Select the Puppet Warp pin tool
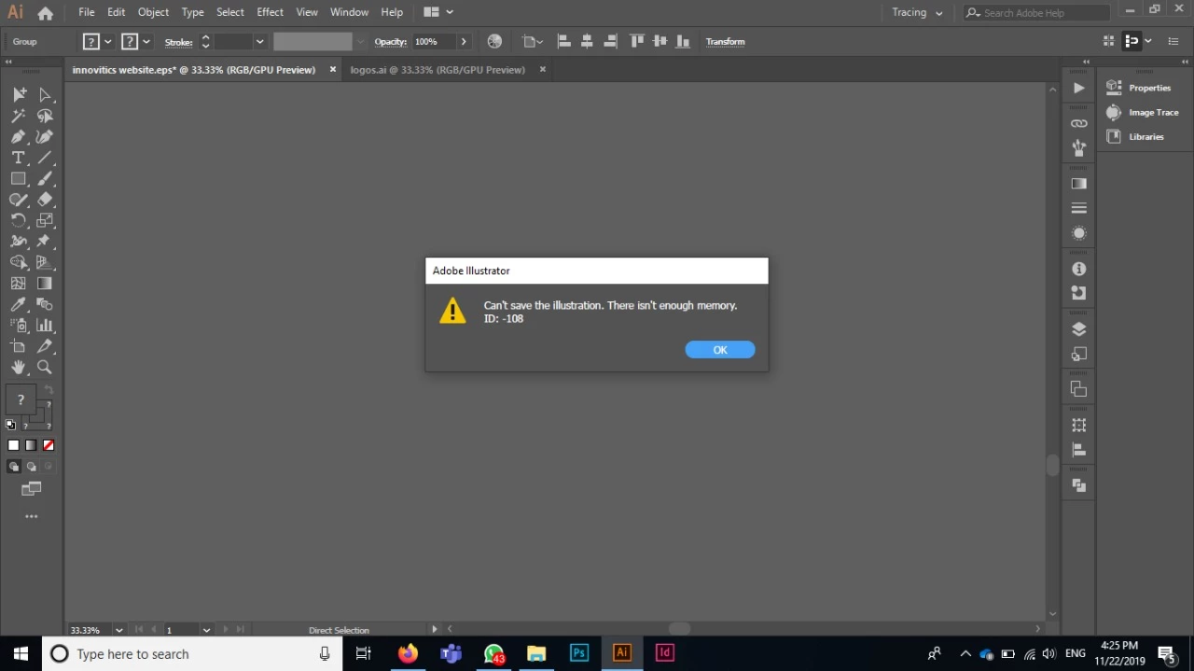Screen dimensions: 1194x671 (45, 241)
